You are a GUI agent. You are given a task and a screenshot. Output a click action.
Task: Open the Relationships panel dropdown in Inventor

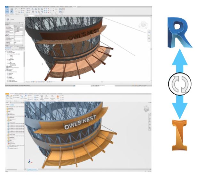pyautogui.click(x=27, y=101)
